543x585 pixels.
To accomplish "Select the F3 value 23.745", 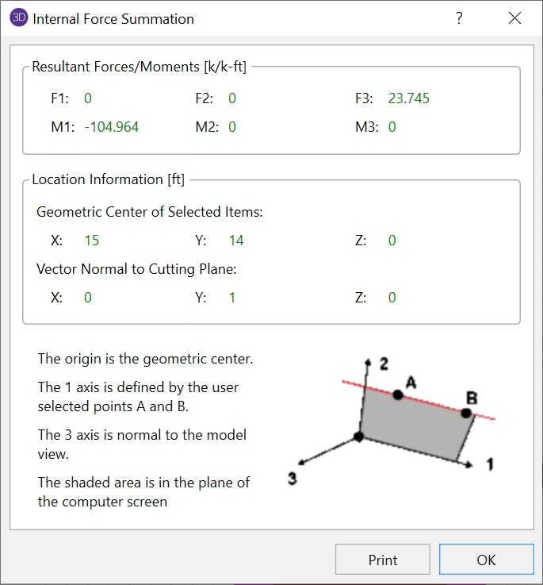I will click(409, 98).
